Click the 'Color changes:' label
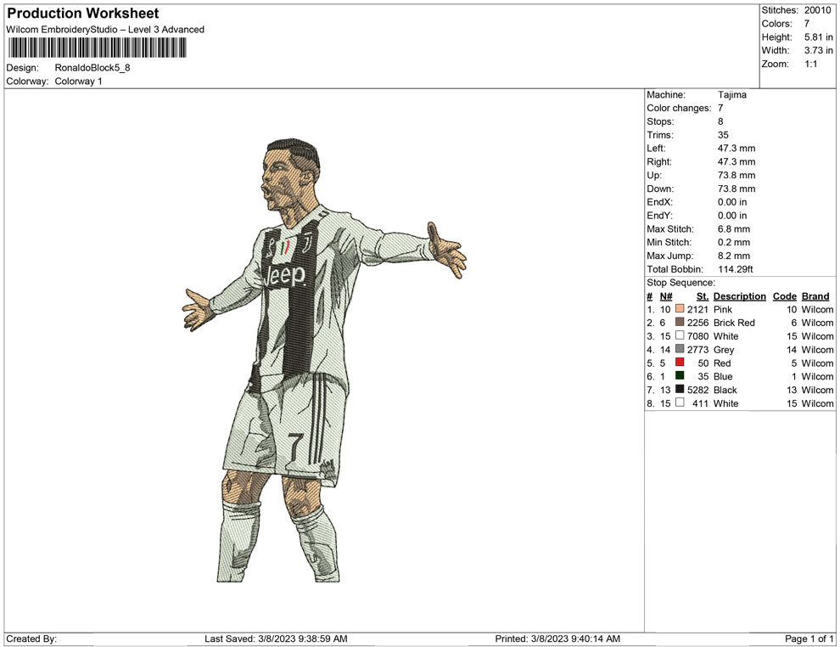The height and width of the screenshot is (647, 840). coord(679,108)
